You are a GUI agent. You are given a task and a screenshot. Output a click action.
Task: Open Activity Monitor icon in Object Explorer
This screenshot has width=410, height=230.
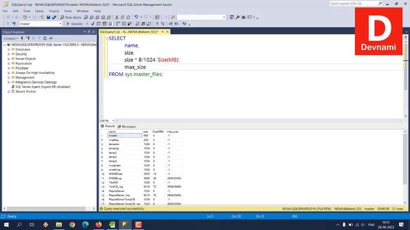(51, 38)
